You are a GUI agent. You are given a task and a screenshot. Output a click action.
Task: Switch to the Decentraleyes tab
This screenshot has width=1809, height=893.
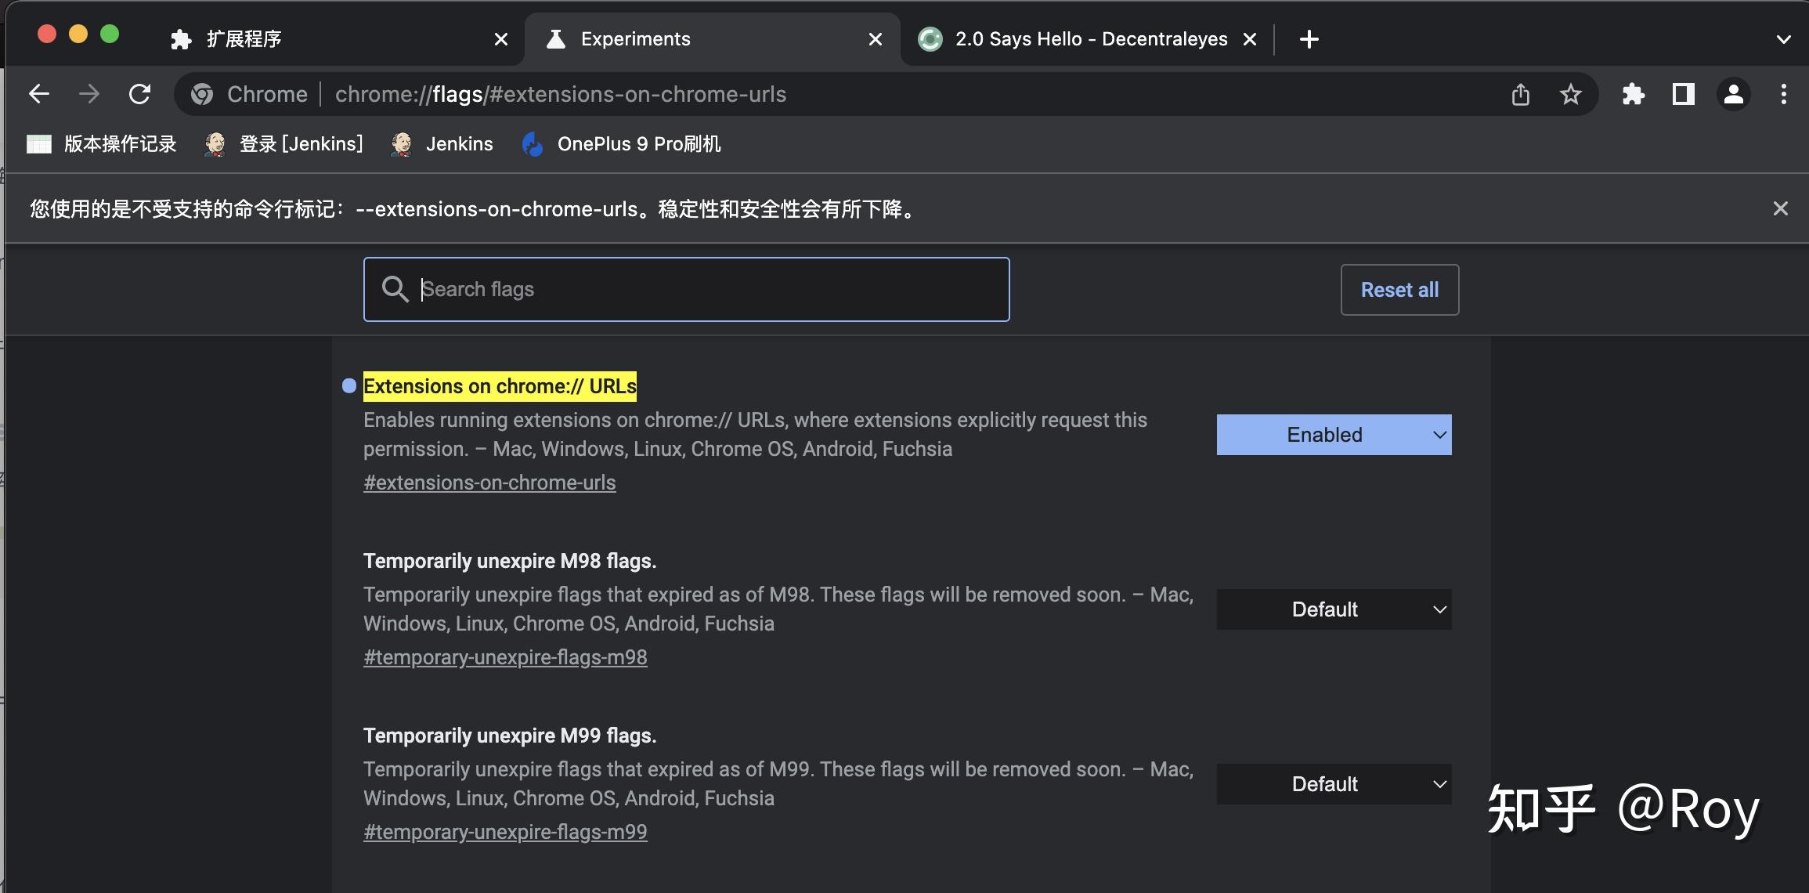1081,39
